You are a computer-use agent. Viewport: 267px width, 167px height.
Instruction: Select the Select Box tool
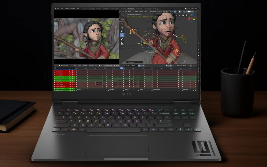pyautogui.click(x=122, y=16)
